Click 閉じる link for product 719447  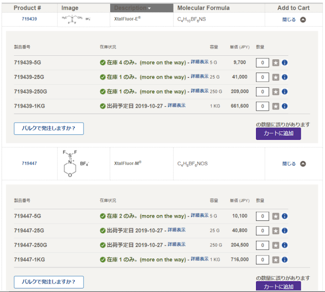coord(289,164)
